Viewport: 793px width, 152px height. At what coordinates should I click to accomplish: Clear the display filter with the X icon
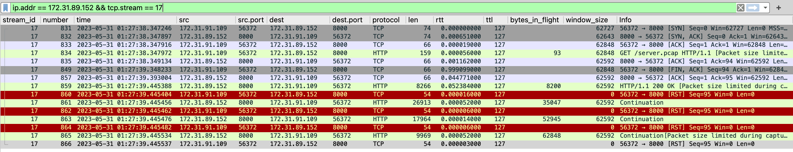740,8
